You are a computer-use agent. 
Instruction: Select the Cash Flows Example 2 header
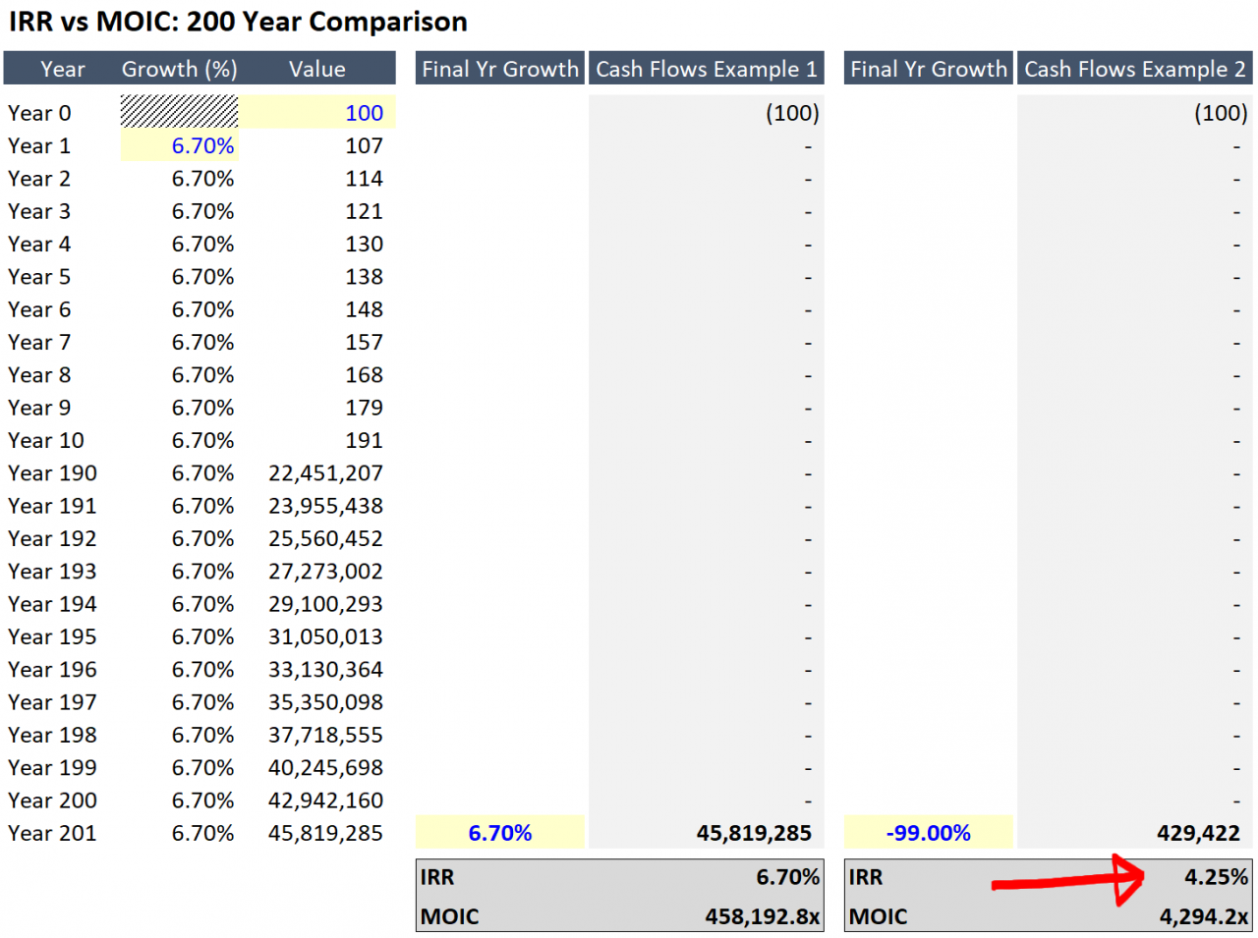[x=1134, y=69]
